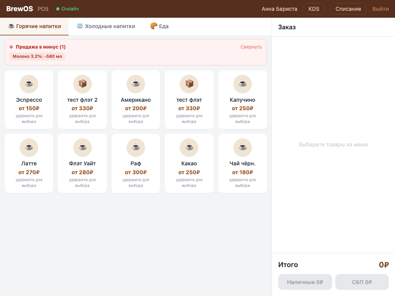This screenshot has width=395, height=296.
Task: Click the red dot of the Продажа в минус alert
Action: [11, 47]
